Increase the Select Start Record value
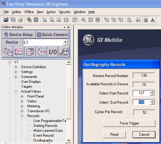Viewport: 161px width, 144px height. coord(152,92)
